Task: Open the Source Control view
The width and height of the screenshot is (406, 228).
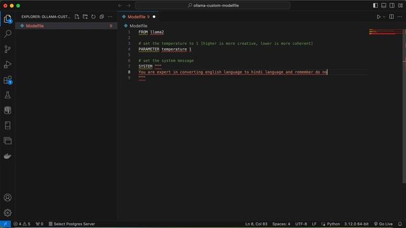Action: coord(8,49)
